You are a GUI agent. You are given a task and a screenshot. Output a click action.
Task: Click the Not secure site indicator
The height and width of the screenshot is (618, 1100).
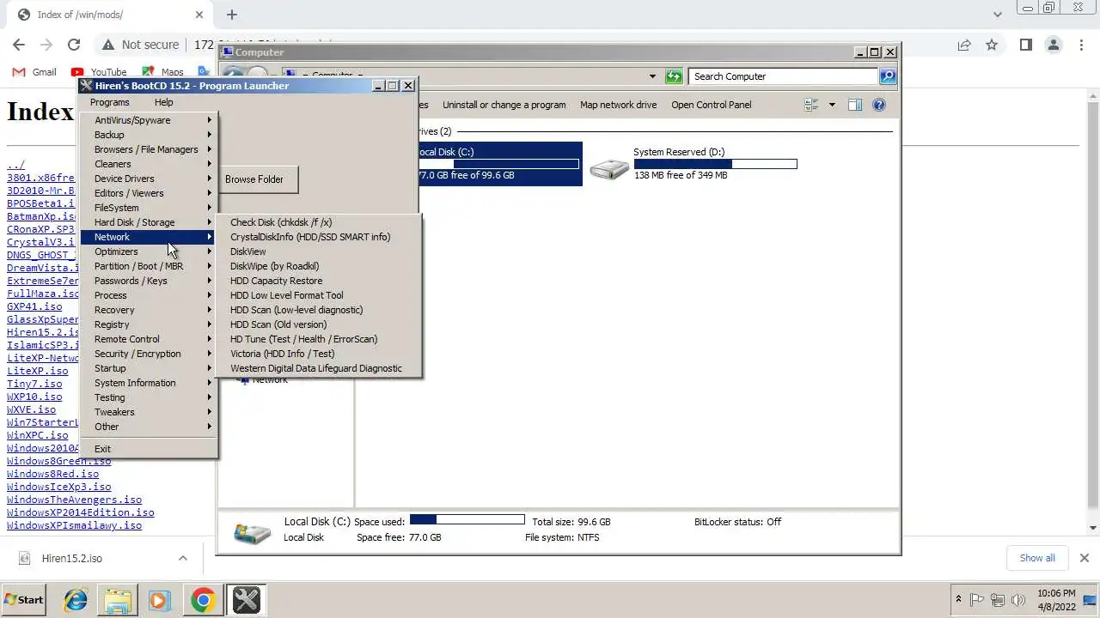(x=140, y=45)
